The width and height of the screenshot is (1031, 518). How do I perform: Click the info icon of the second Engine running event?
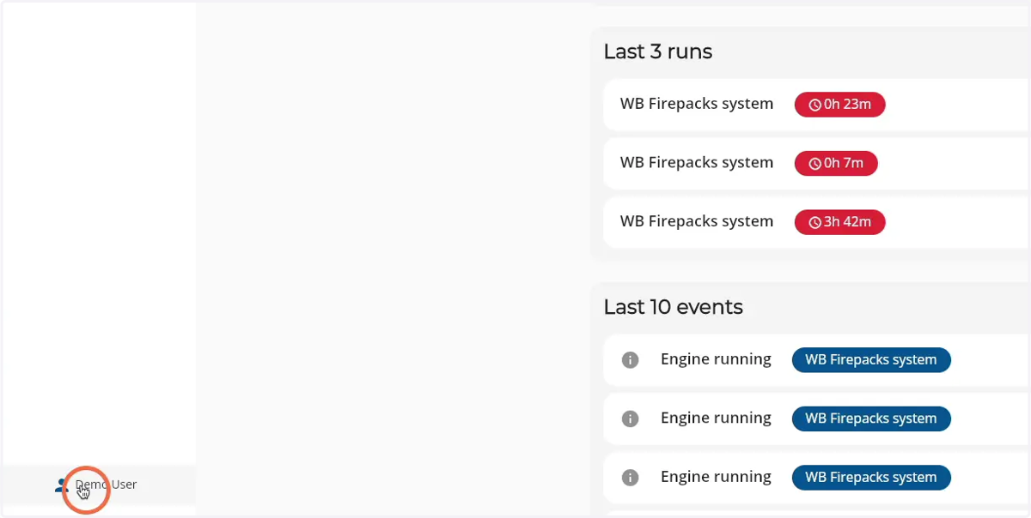630,419
